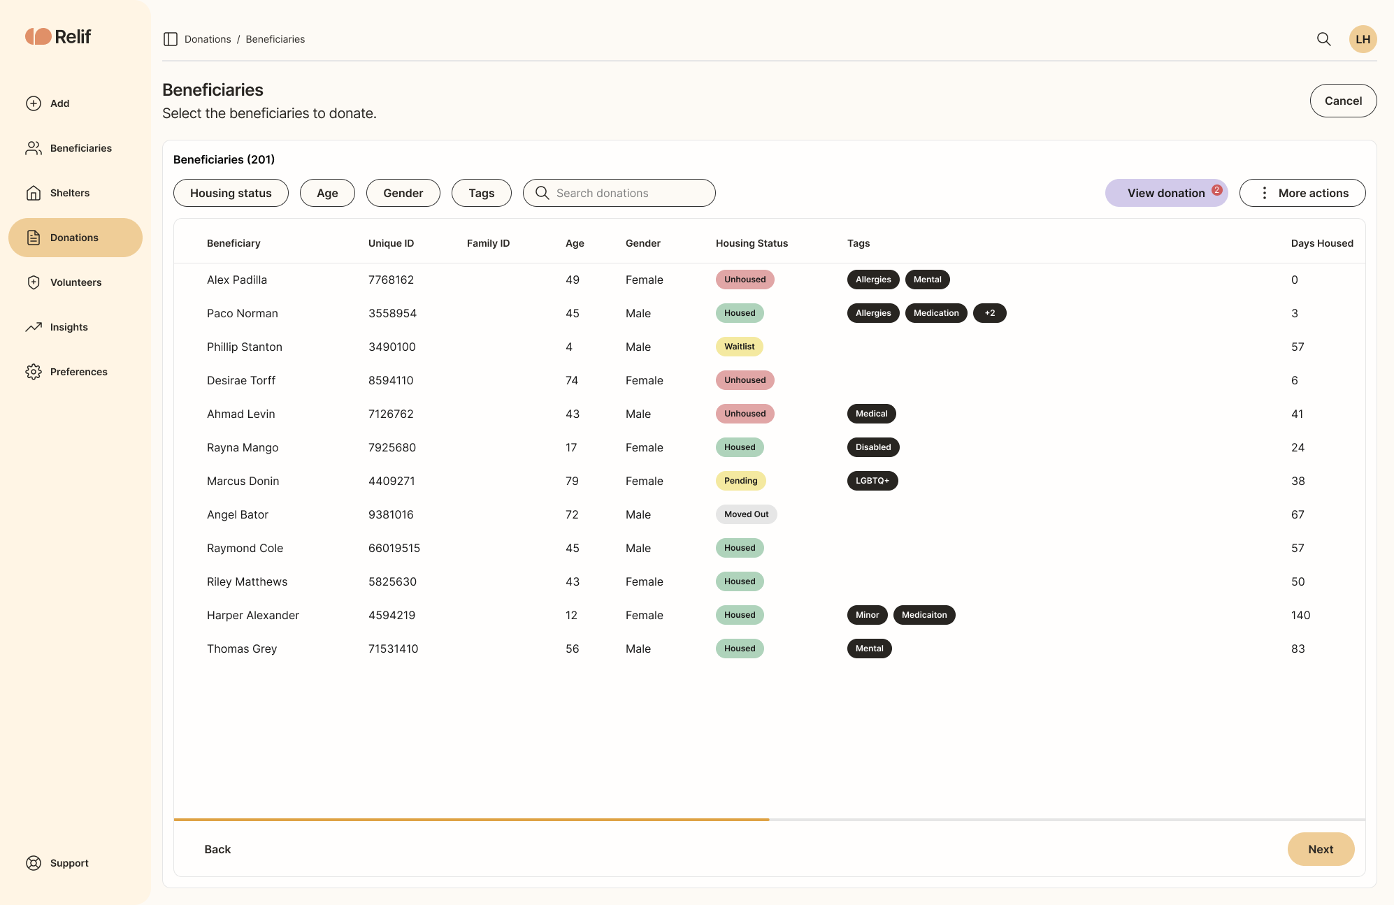This screenshot has height=905, width=1394.
Task: Click the Unique ID column header
Action: click(x=391, y=243)
